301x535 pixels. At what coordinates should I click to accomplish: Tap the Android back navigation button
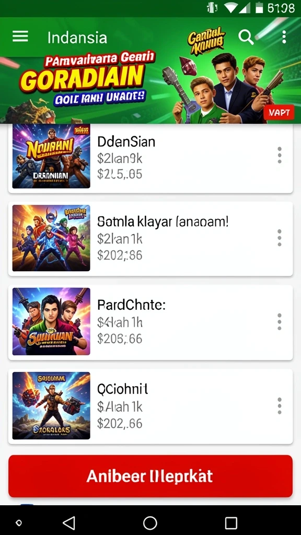(69, 522)
